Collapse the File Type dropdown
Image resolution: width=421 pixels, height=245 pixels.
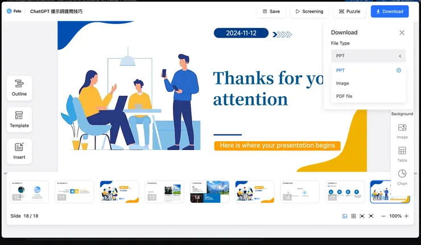pyautogui.click(x=369, y=56)
